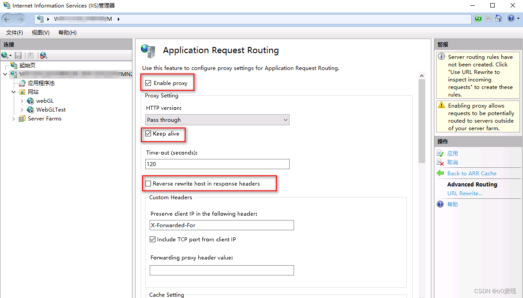Viewport: 523px width, 298px height.
Task: Click Back to ARR Cache link
Action: (x=472, y=173)
